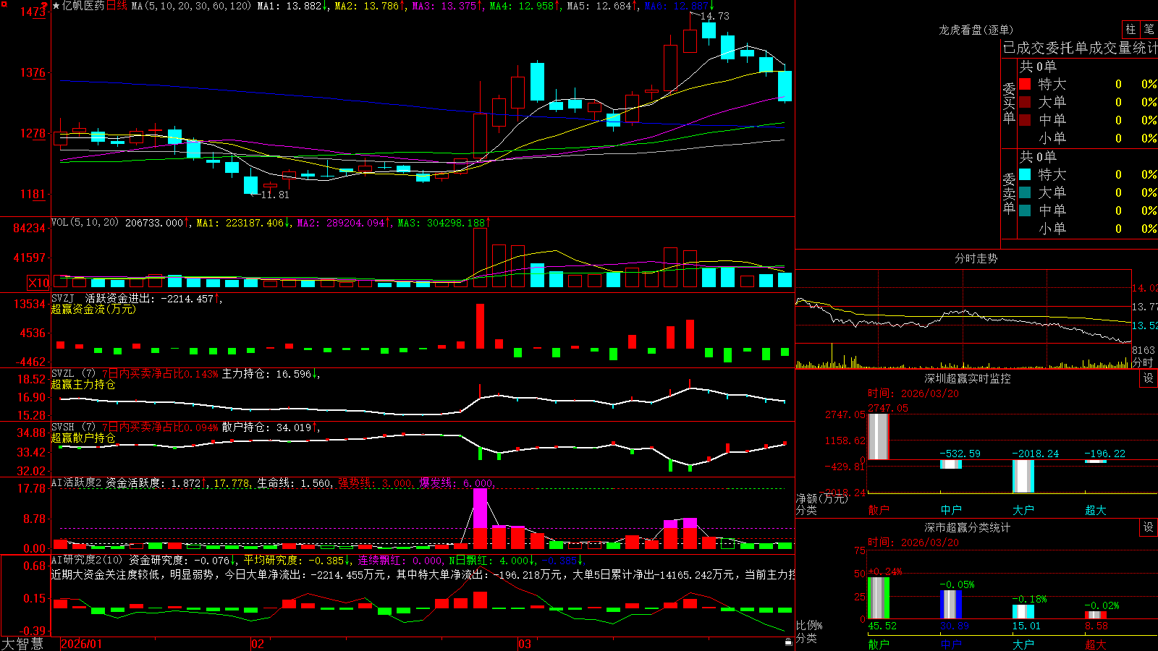Click the dark red 中单 buy-order swatch

1025,120
